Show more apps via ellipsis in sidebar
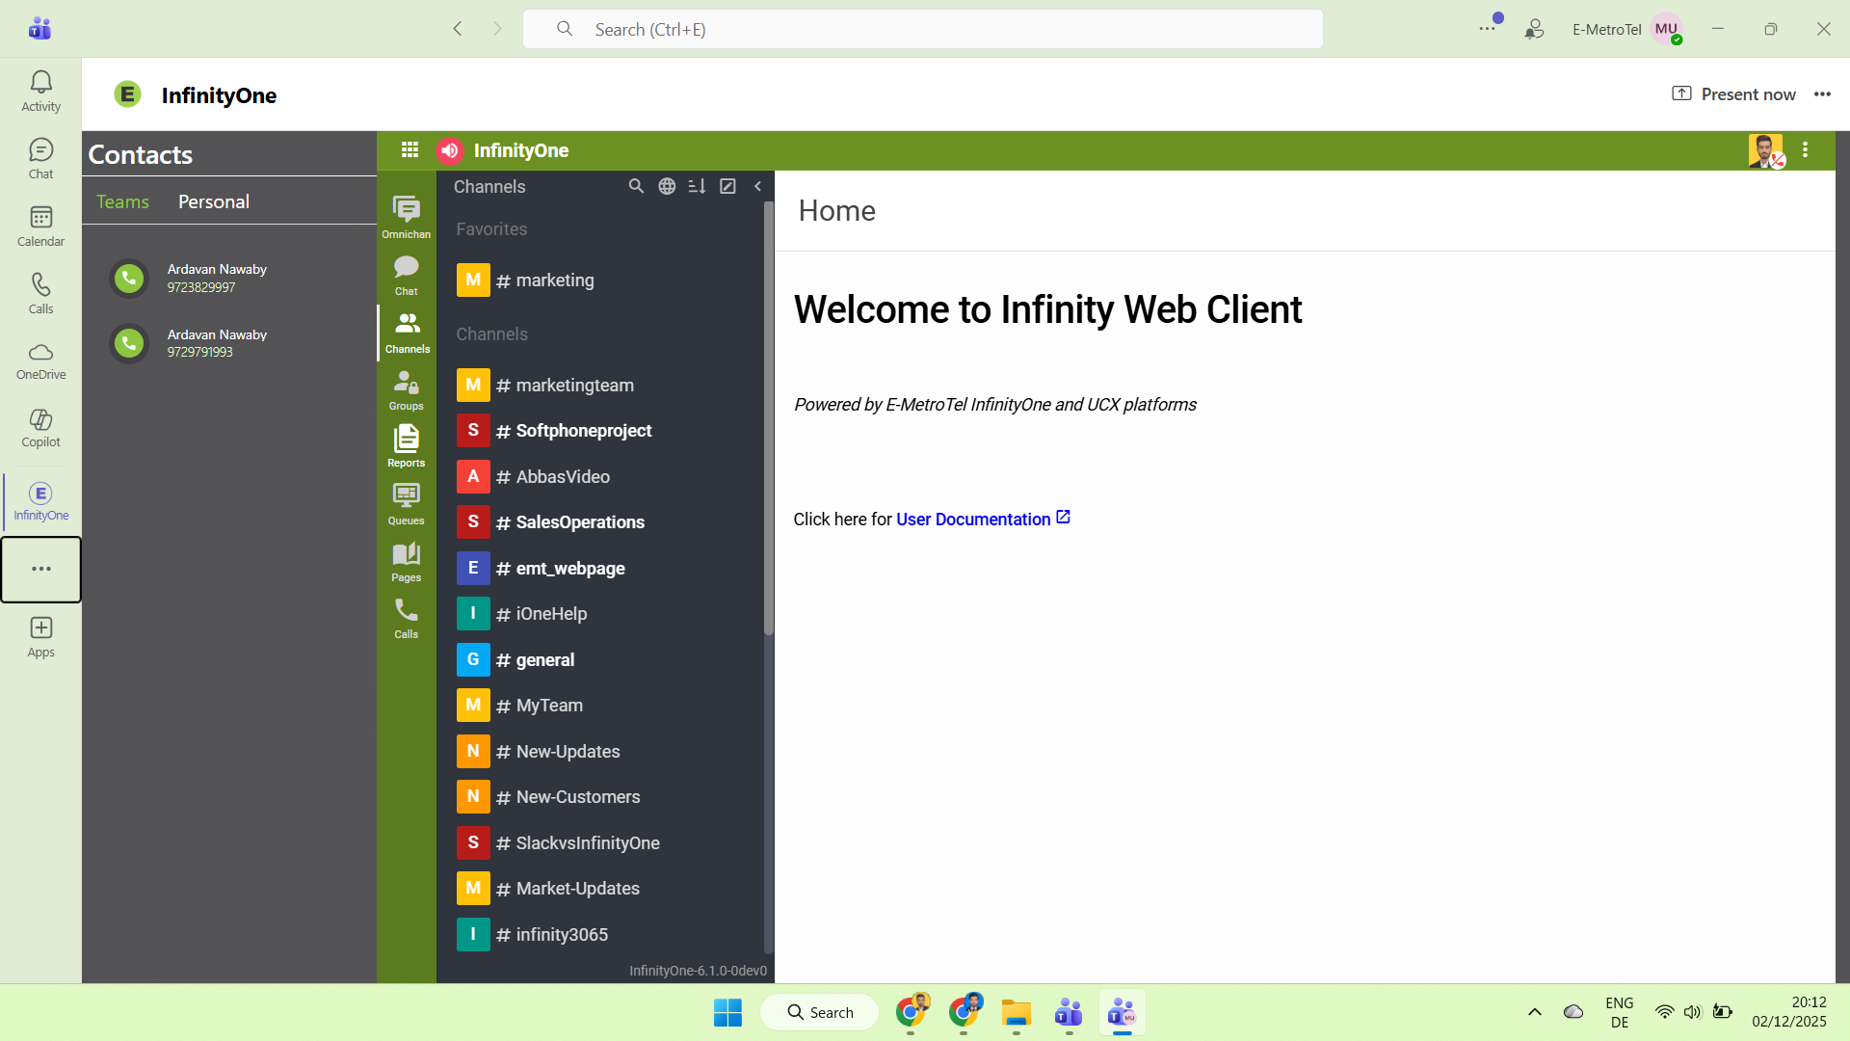 pyautogui.click(x=40, y=569)
